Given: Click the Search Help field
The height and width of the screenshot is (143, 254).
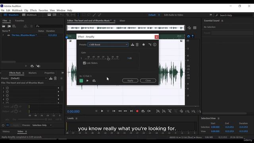Looking at the screenshot, I should pos(234,15).
